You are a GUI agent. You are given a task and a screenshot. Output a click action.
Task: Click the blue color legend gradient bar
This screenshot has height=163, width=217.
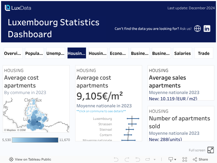click(35, 140)
